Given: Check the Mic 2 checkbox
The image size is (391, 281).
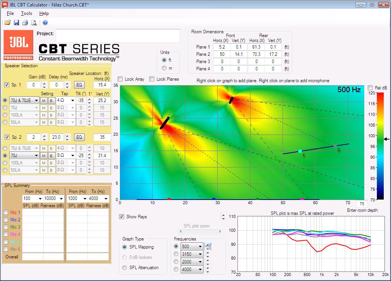Looking at the screenshot, I should click(5, 220).
